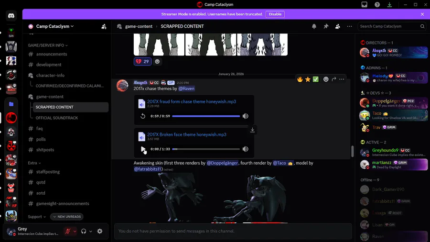The image size is (430, 242).
Task: Add reaction smiley next to heart count
Action: 157,62
